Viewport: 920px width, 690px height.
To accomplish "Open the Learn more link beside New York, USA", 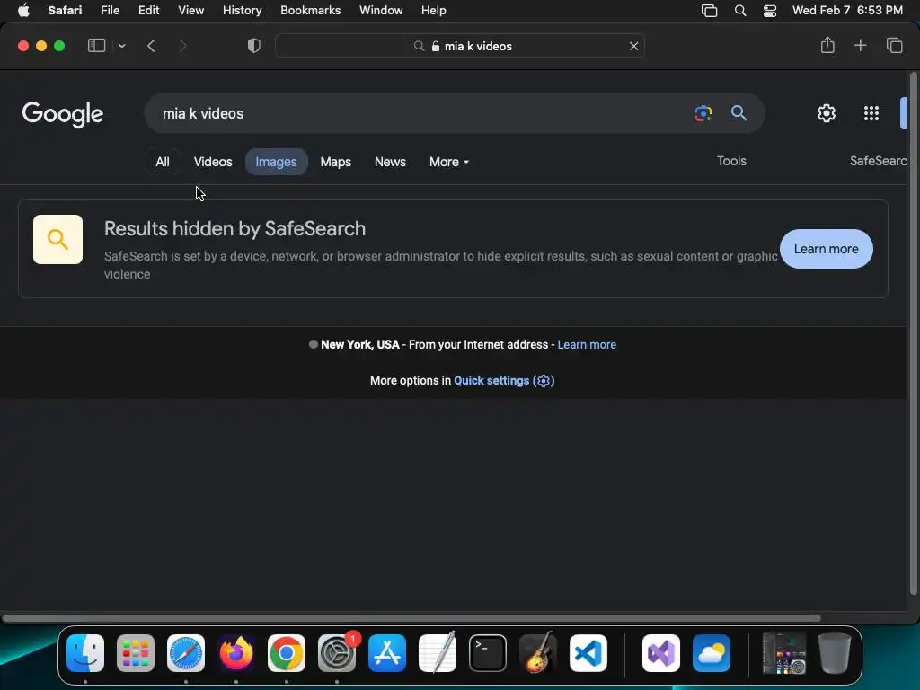I will pyautogui.click(x=587, y=344).
